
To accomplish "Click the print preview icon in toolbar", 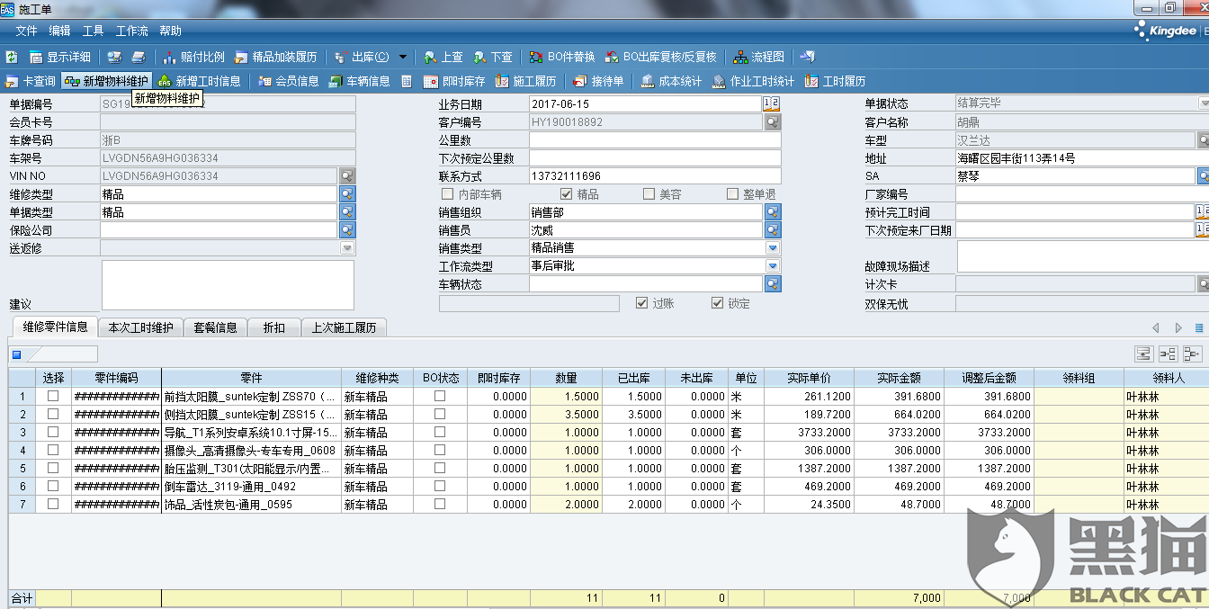I will coord(115,57).
